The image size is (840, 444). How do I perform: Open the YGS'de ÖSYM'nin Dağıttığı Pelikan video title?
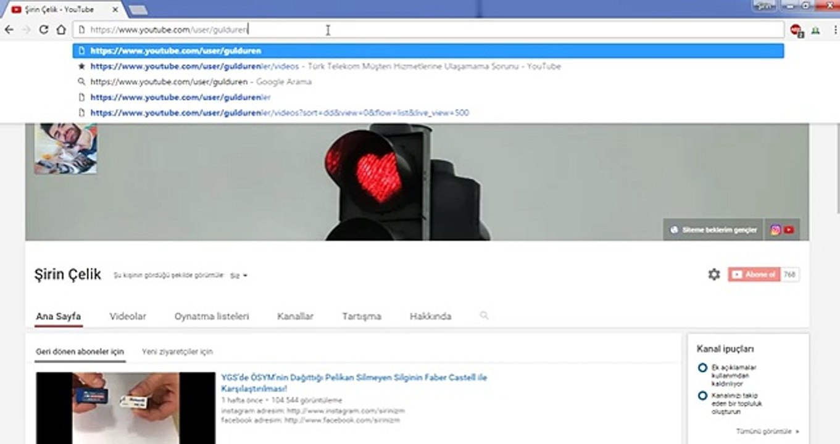point(354,383)
